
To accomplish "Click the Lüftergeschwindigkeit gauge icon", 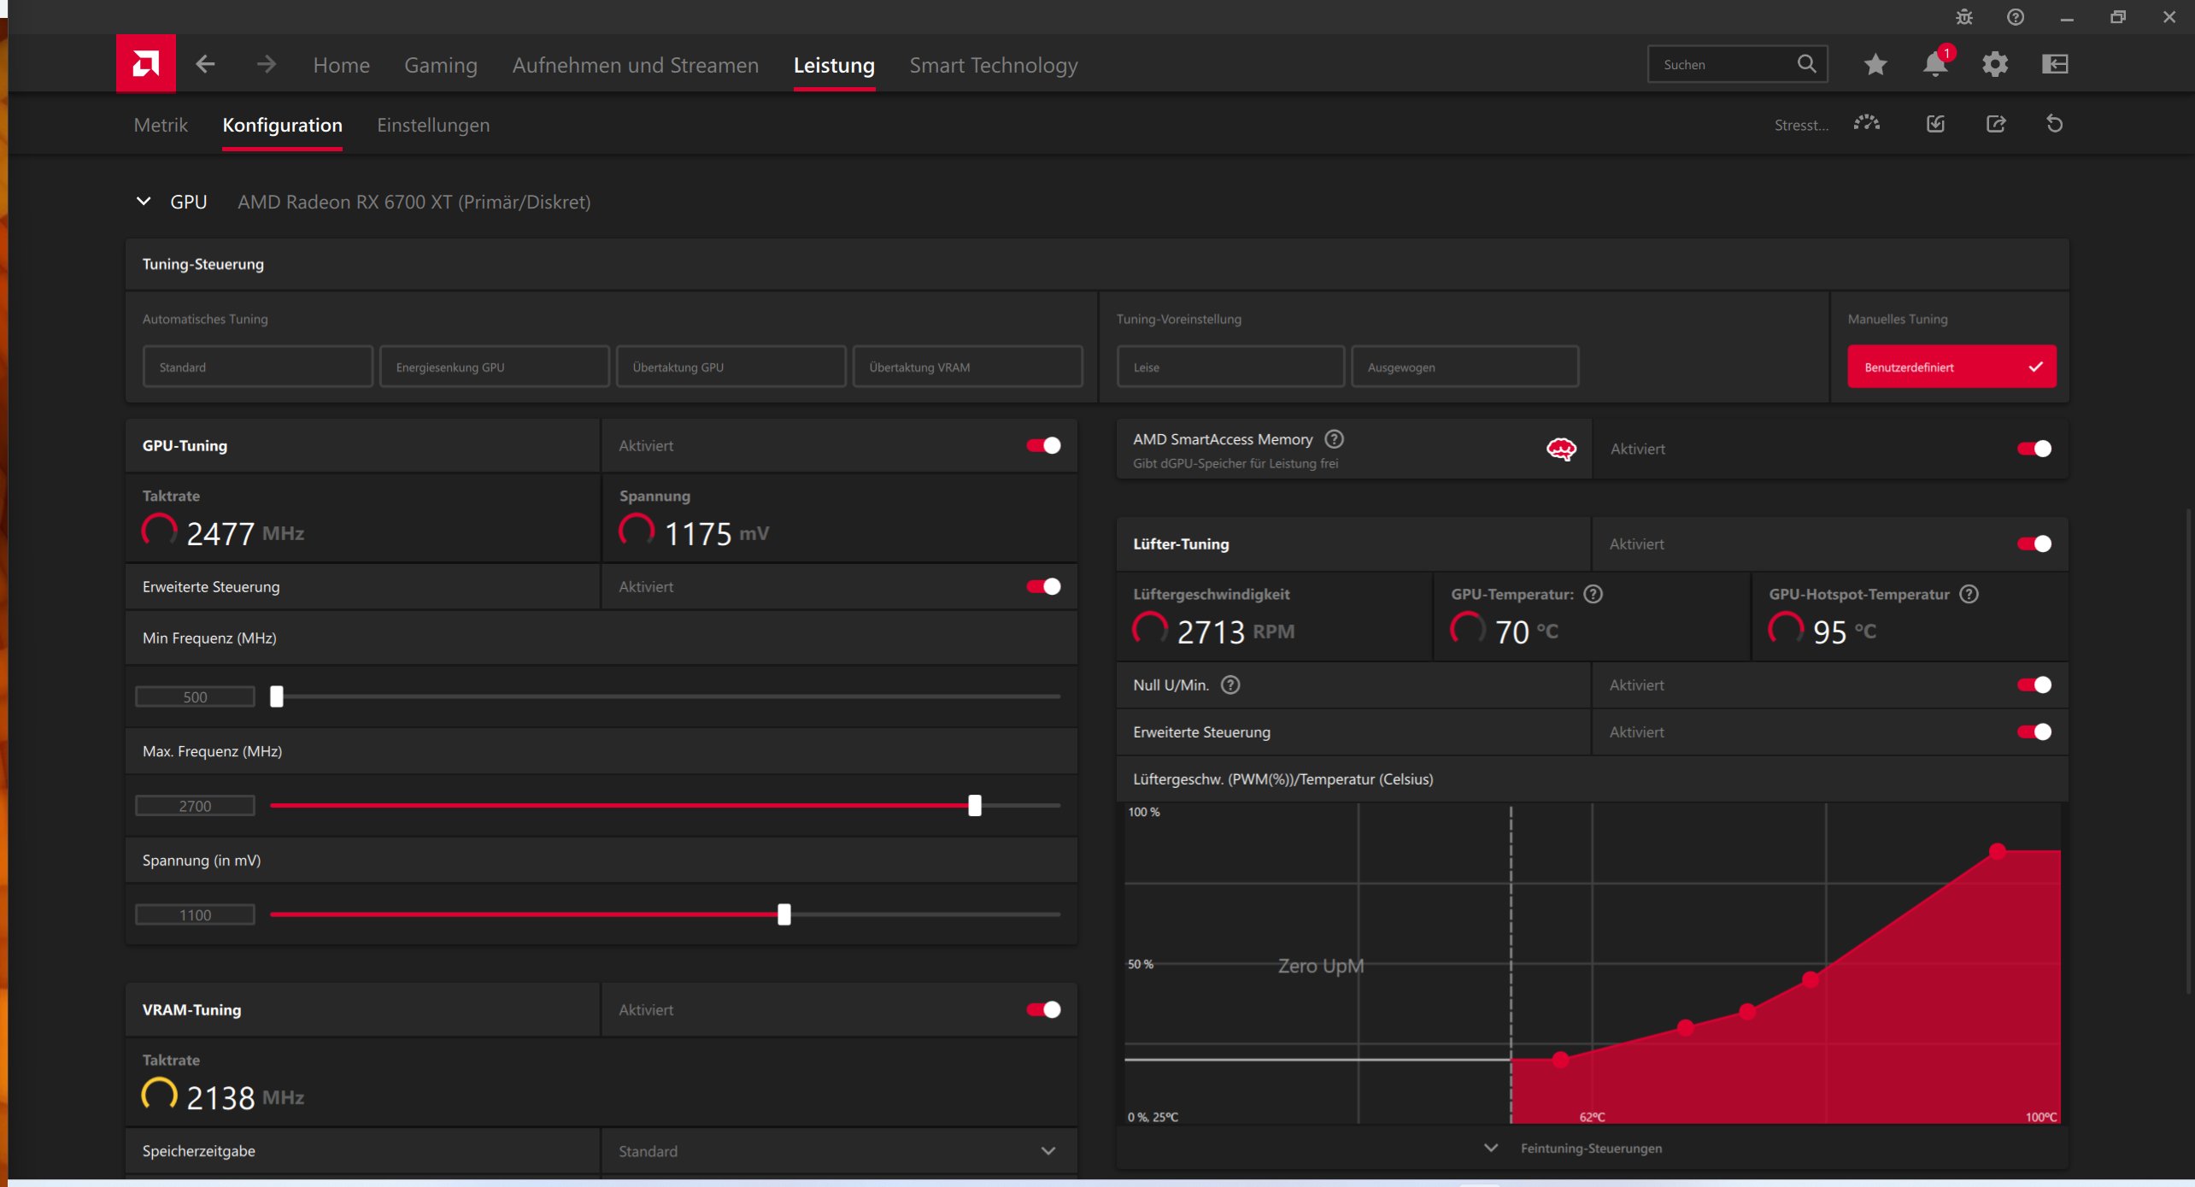I will [1150, 630].
